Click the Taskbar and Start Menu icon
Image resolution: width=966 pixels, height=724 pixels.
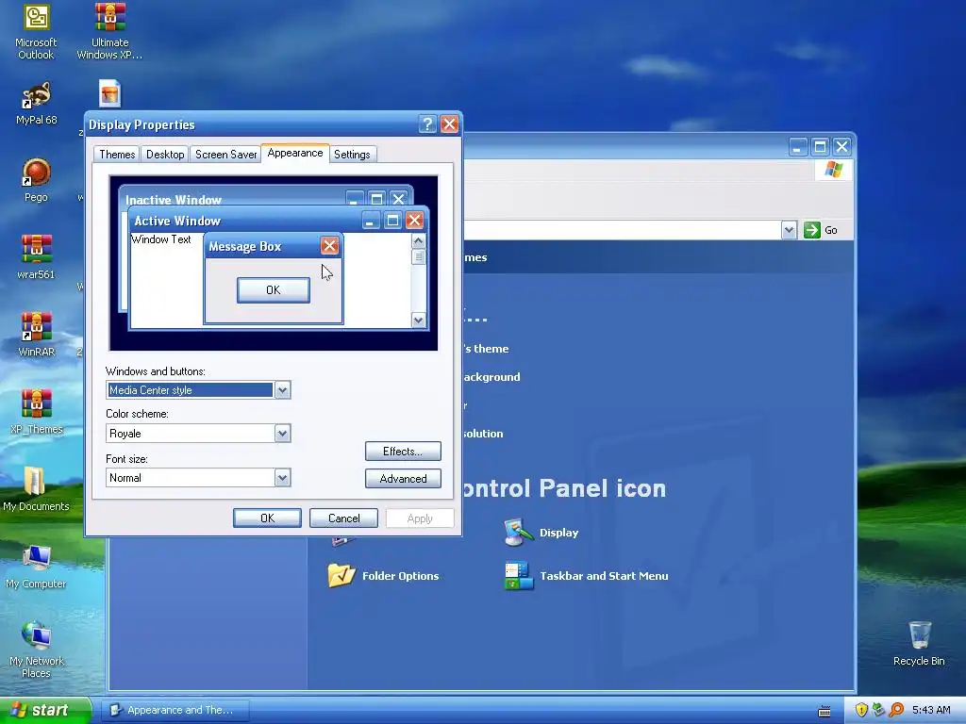[518, 576]
